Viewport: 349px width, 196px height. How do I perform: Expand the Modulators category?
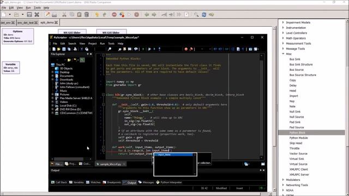[x=283, y=180]
